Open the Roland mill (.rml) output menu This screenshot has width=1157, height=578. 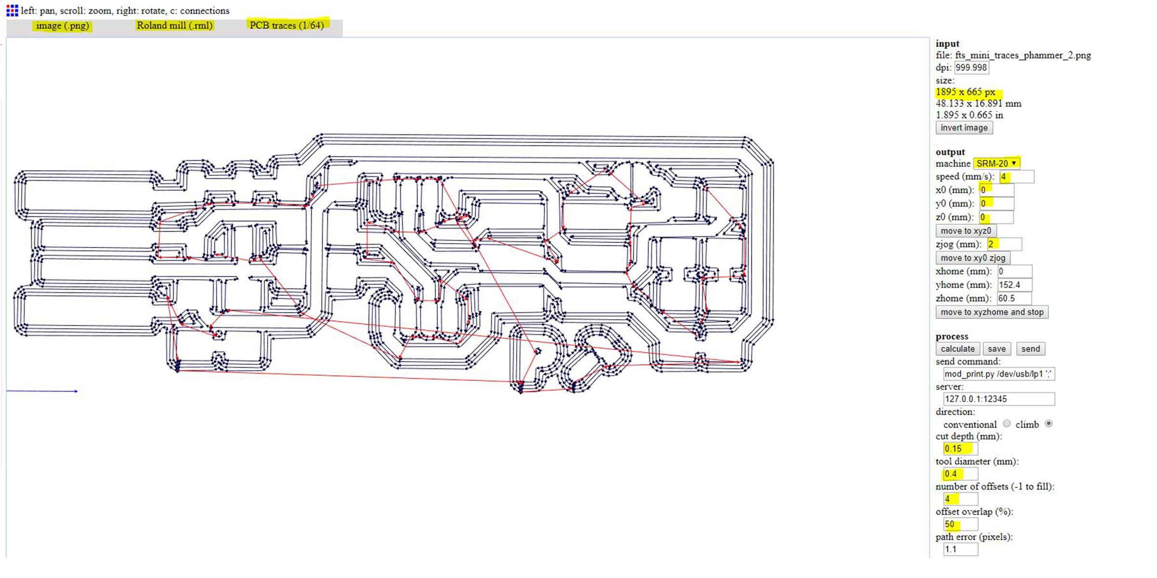175,26
